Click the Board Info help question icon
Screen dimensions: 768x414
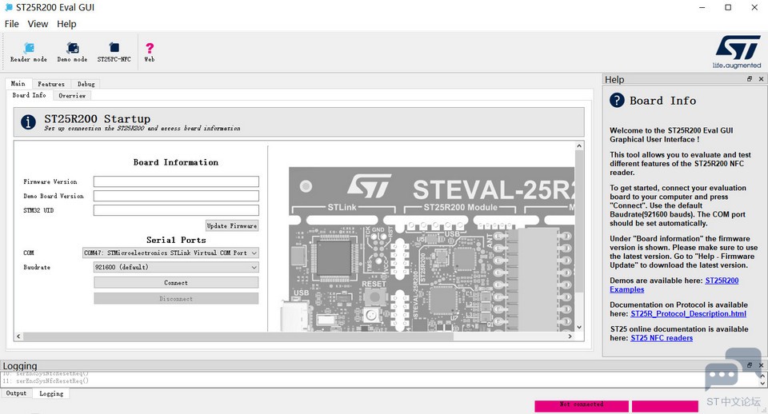coord(617,101)
